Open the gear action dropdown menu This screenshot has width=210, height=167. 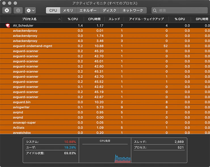pos(30,10)
